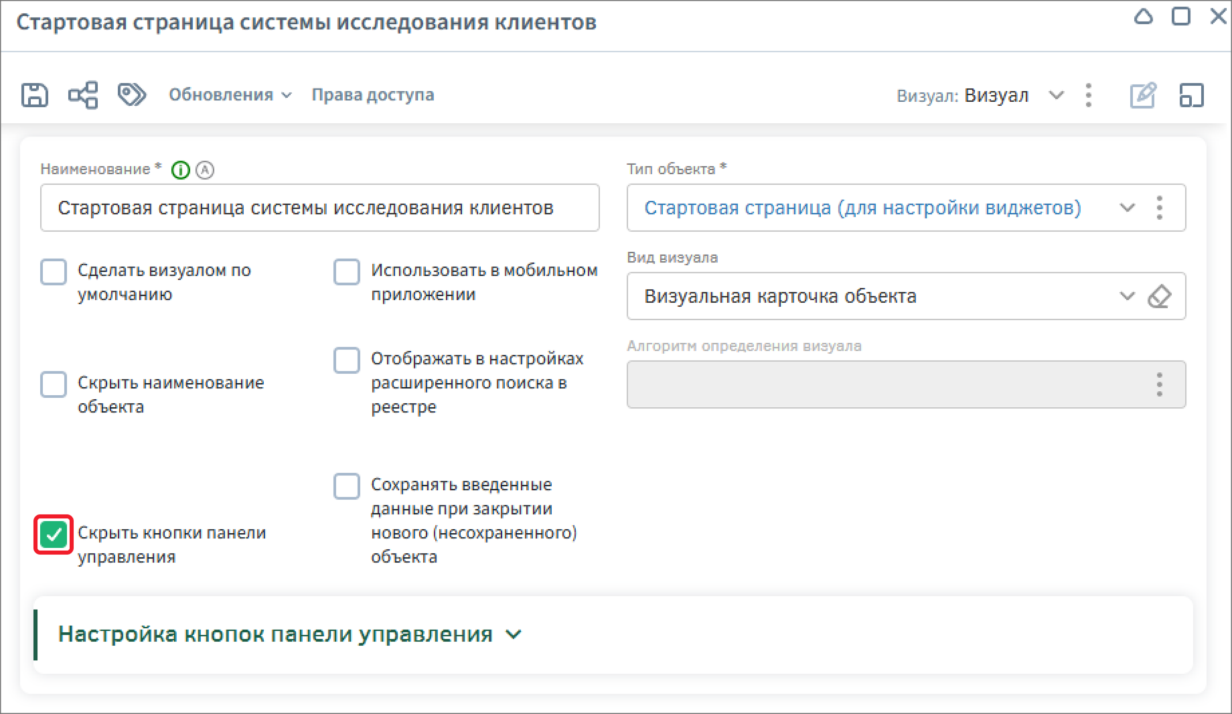The width and height of the screenshot is (1232, 714).
Task: Open the Обновления menu
Action: [230, 95]
